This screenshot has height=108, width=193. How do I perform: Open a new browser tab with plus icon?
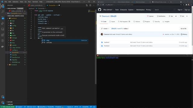(171, 2)
